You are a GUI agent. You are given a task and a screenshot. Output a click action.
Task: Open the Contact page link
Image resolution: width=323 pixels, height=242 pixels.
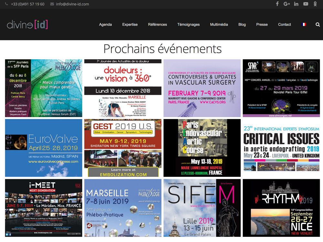[x=285, y=25]
